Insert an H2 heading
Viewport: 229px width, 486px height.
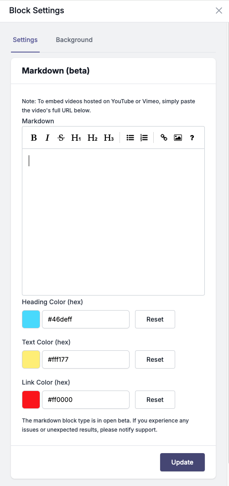pos(92,137)
